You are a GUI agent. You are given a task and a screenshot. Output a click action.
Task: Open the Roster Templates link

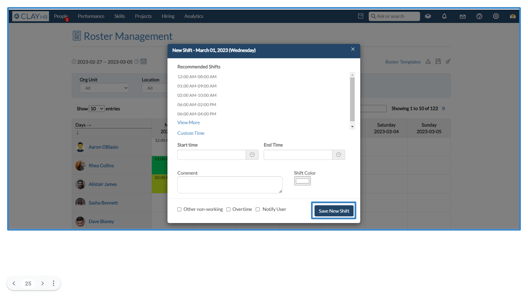point(403,62)
